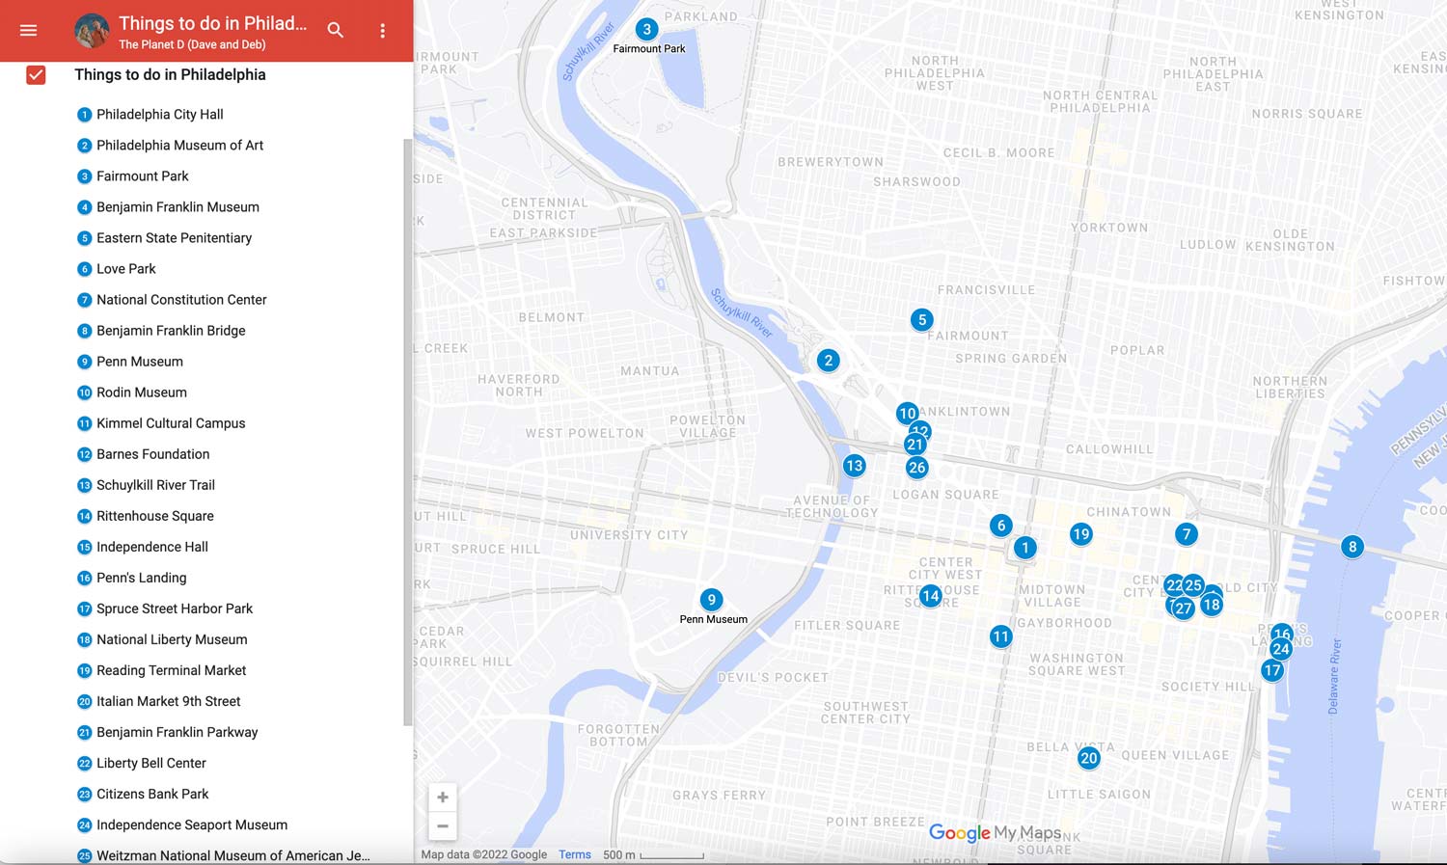This screenshot has width=1447, height=865.
Task: Click map marker 3 at Fairmount Park
Action: (x=646, y=29)
